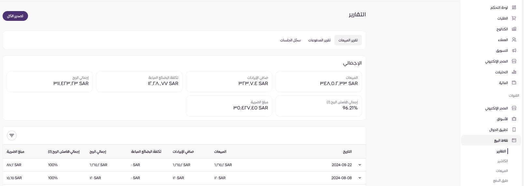This screenshot has height=186, width=524.
Task: Click the dashboard grid icon in sidebar
Action: tap(514, 7)
